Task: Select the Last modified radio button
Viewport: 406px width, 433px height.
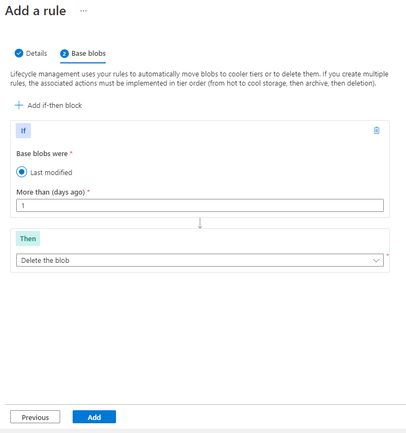Action: coord(22,172)
